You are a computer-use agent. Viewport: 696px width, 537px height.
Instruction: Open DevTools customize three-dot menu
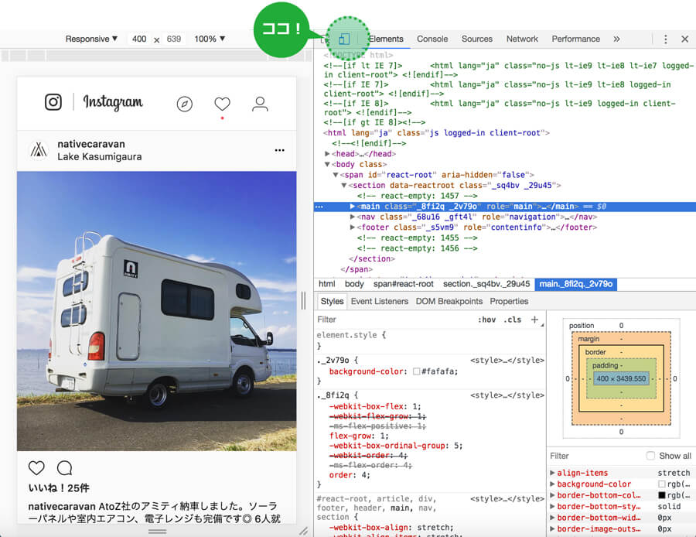point(665,39)
